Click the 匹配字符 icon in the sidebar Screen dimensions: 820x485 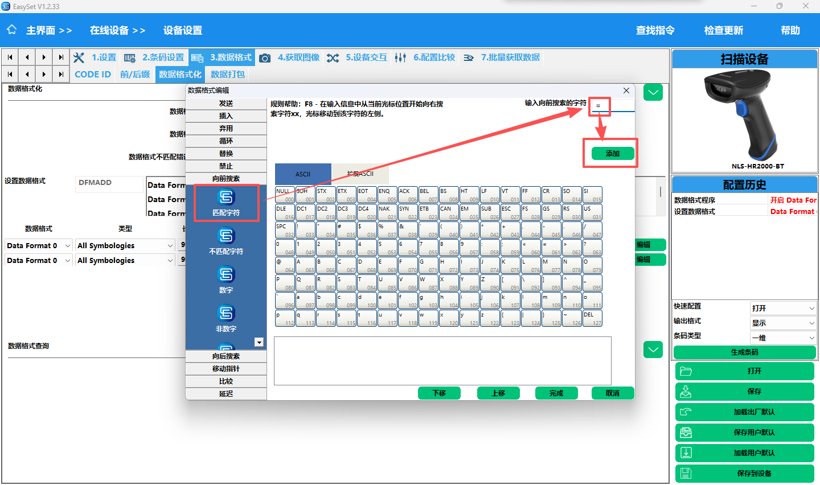tap(226, 198)
